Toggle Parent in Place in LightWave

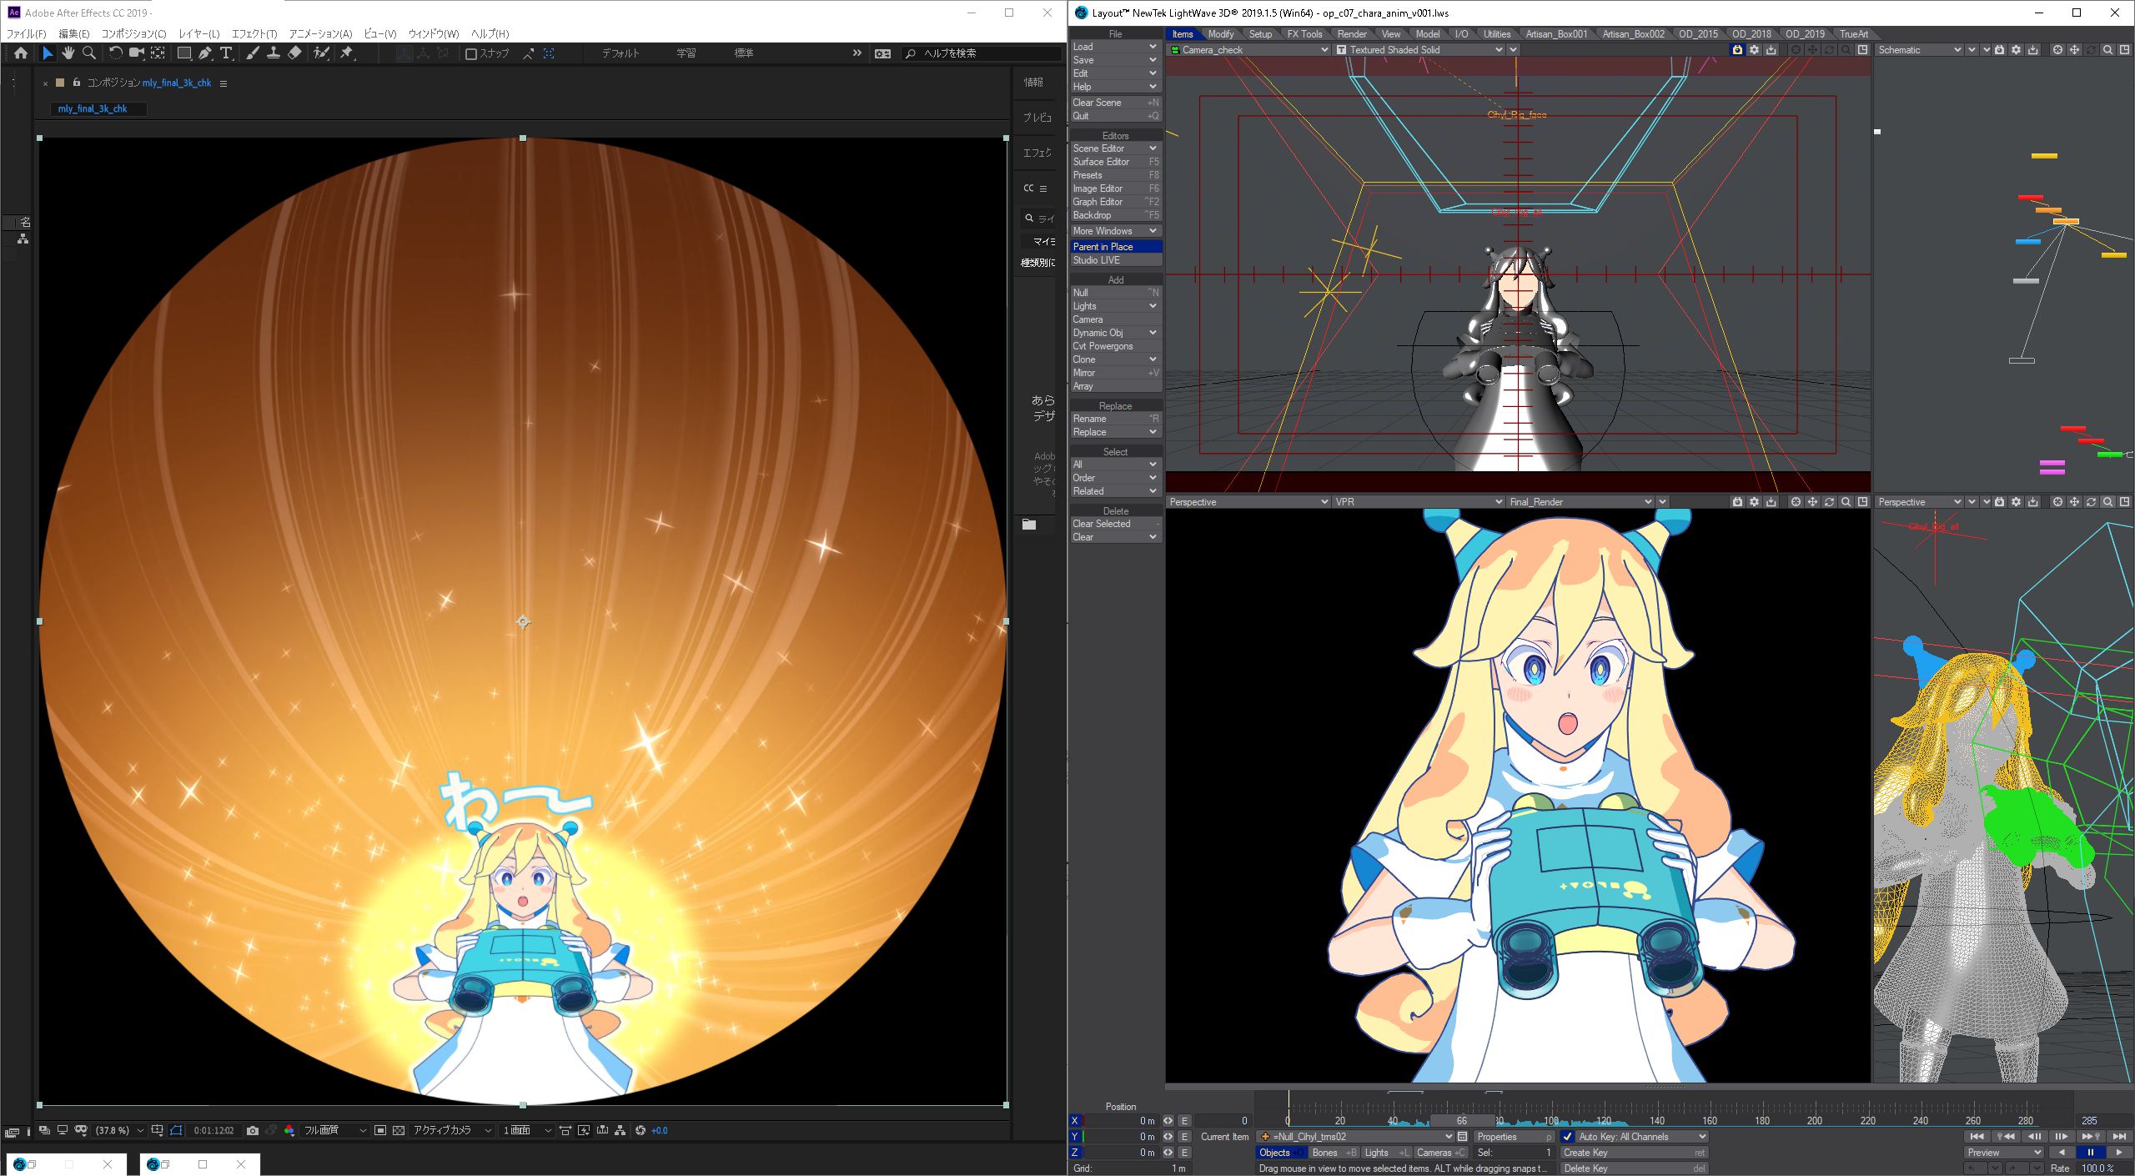[1116, 247]
